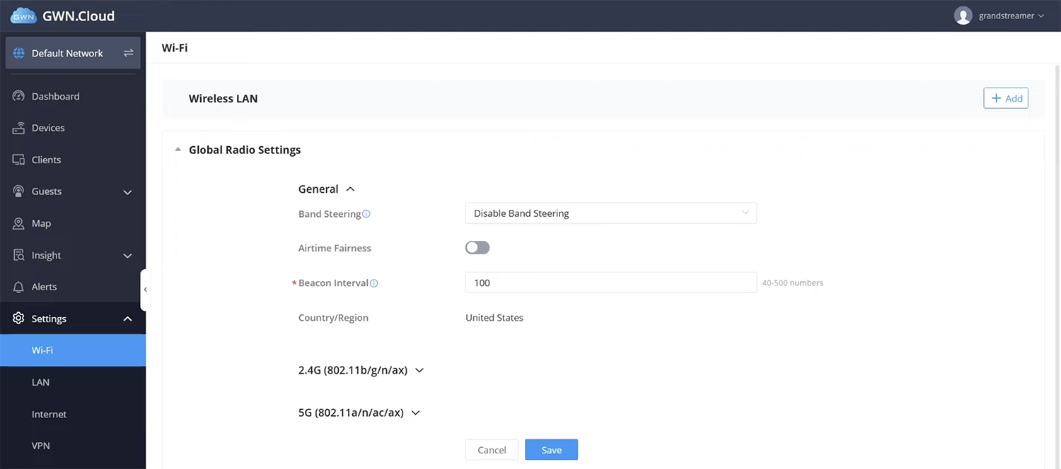The height and width of the screenshot is (469, 1061).
Task: Open the Band Steering dropdown
Action: pyautogui.click(x=610, y=213)
